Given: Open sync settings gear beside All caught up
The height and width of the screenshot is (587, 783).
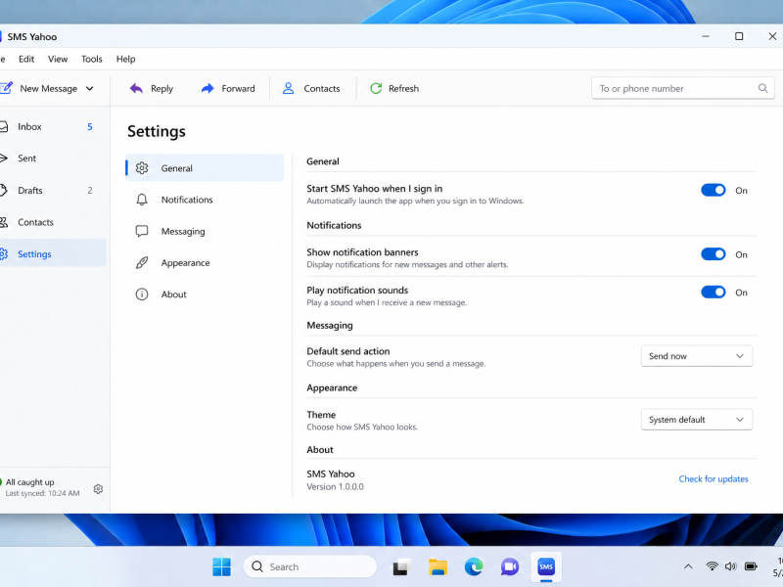Looking at the screenshot, I should [x=99, y=489].
